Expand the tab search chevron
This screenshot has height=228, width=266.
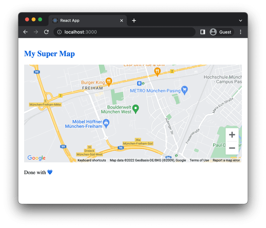coord(240,20)
